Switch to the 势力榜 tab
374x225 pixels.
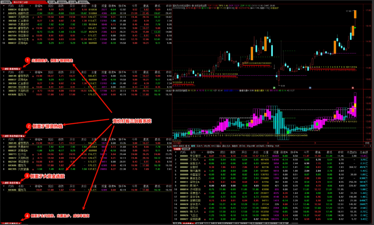click(x=52, y=2)
